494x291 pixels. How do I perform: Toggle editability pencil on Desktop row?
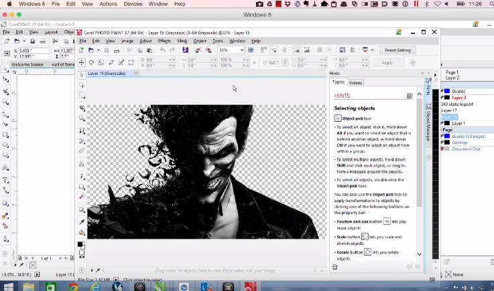click(x=442, y=142)
